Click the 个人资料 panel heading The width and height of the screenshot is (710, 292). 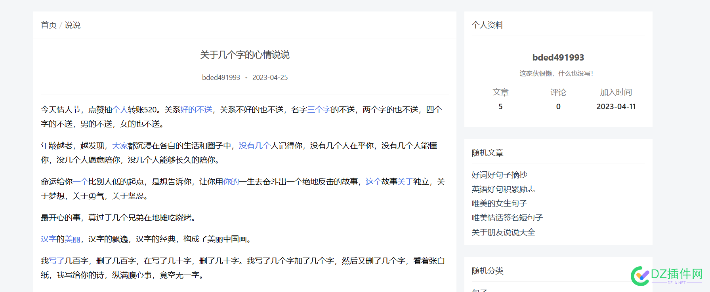[487, 25]
